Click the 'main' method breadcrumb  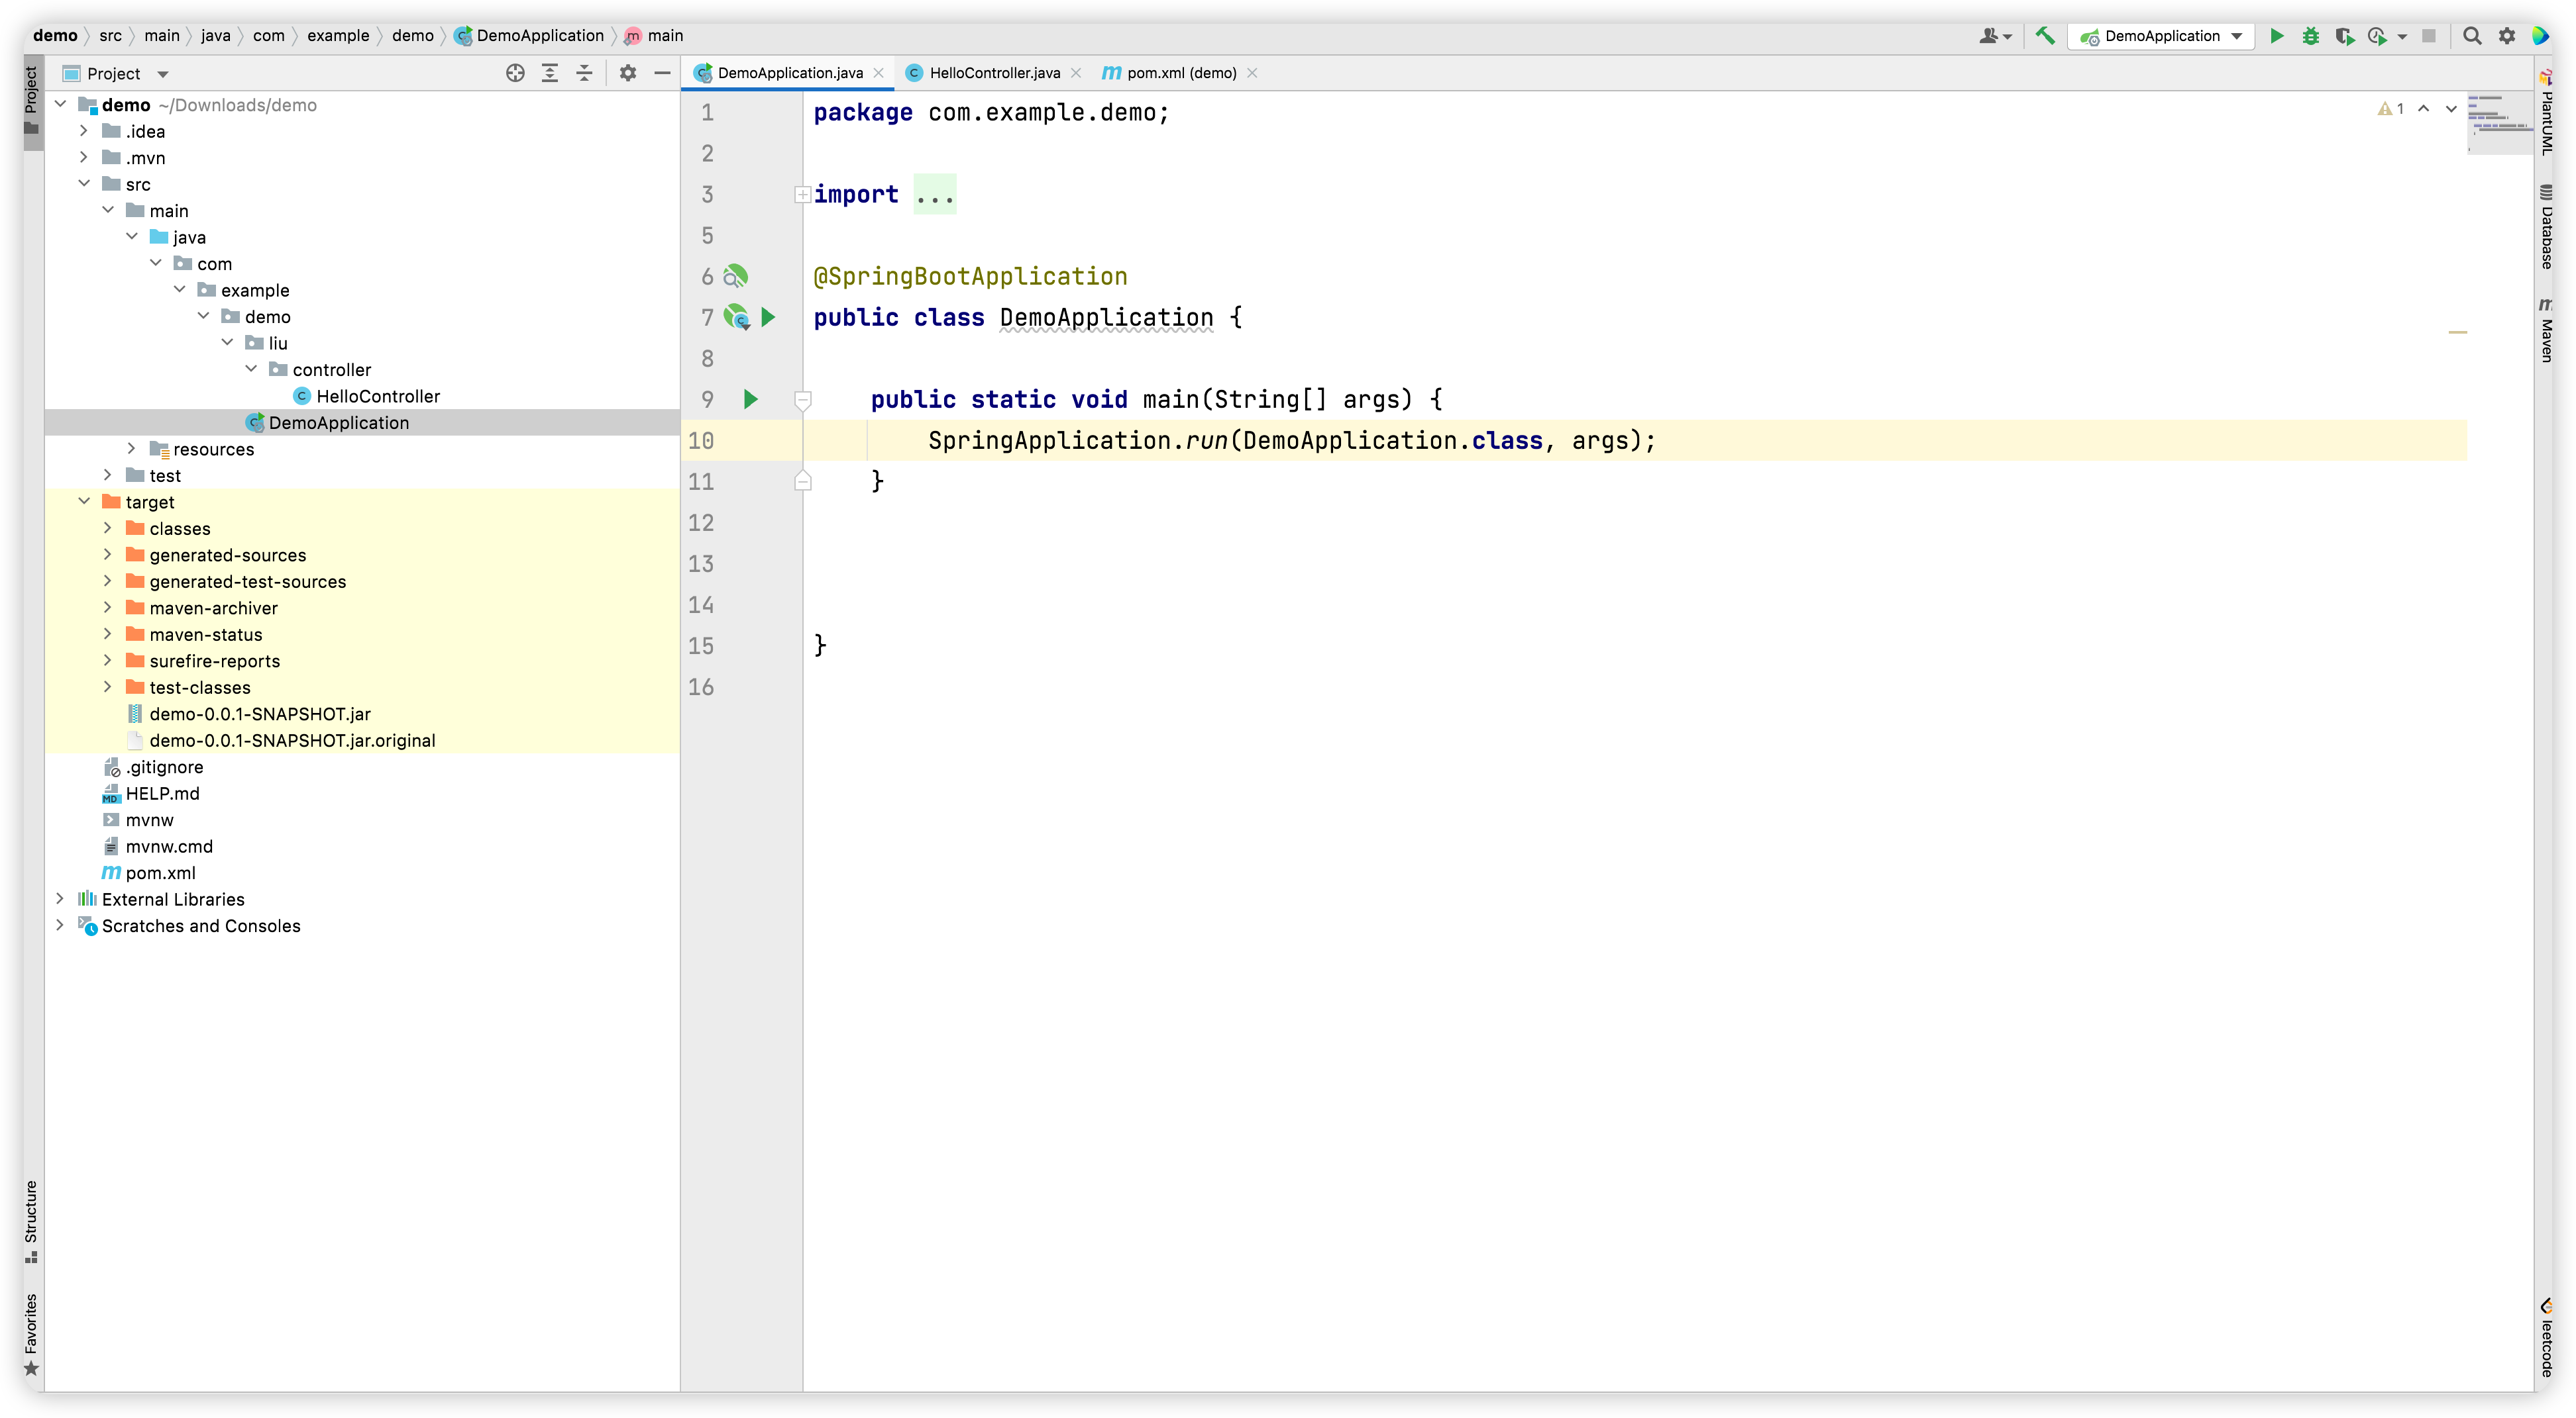[654, 36]
